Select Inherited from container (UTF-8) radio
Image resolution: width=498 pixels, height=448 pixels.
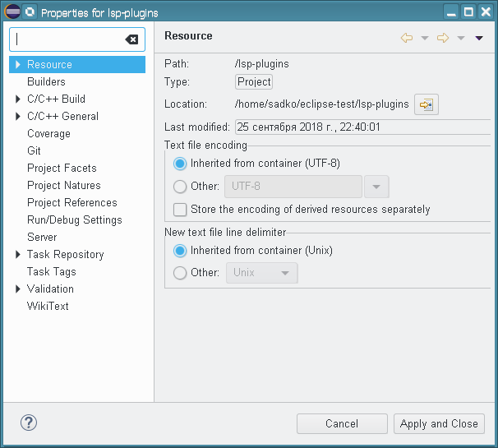tap(181, 164)
